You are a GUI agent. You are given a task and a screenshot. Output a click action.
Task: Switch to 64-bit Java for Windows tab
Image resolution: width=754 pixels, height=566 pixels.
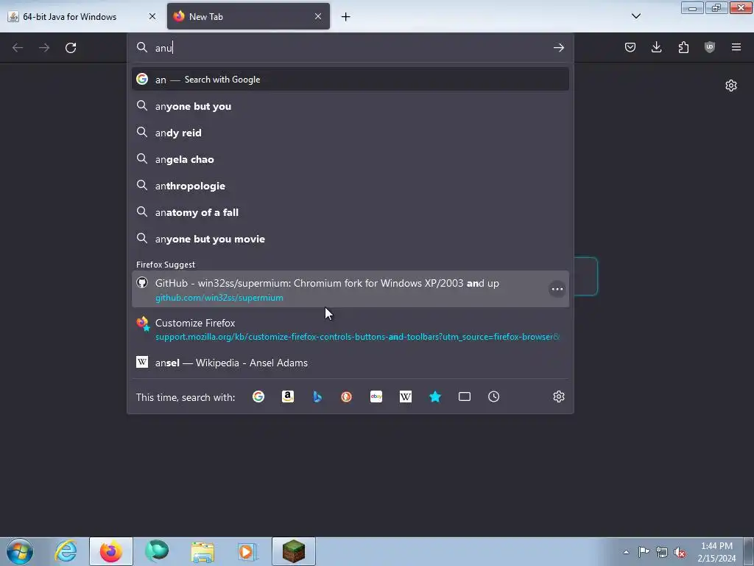82,16
